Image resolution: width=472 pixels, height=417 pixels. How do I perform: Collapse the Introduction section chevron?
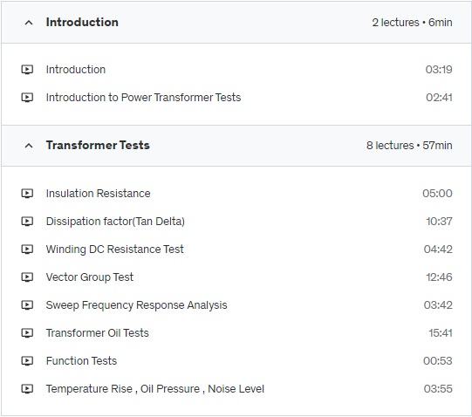29,23
